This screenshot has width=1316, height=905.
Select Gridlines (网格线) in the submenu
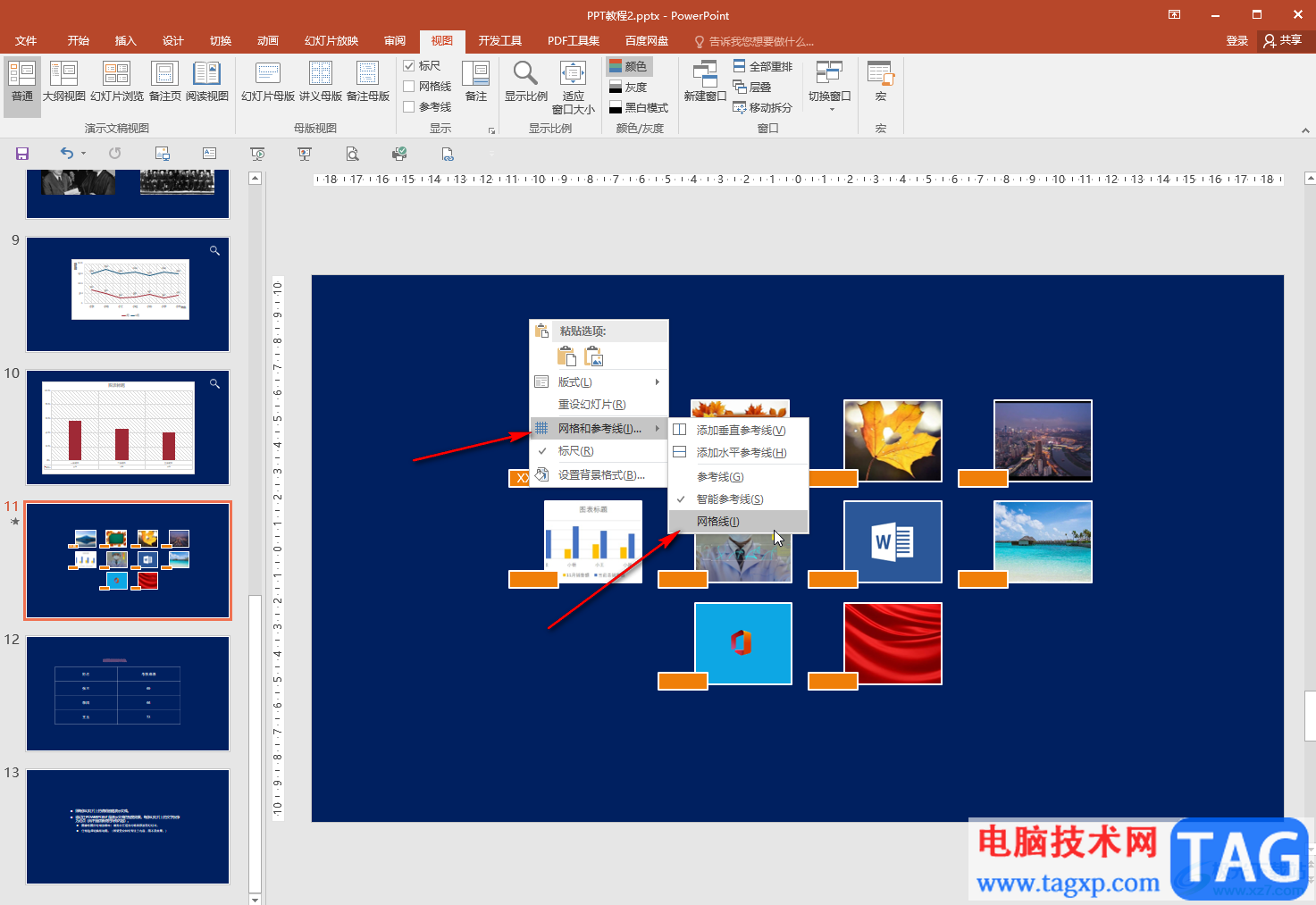[x=739, y=522]
